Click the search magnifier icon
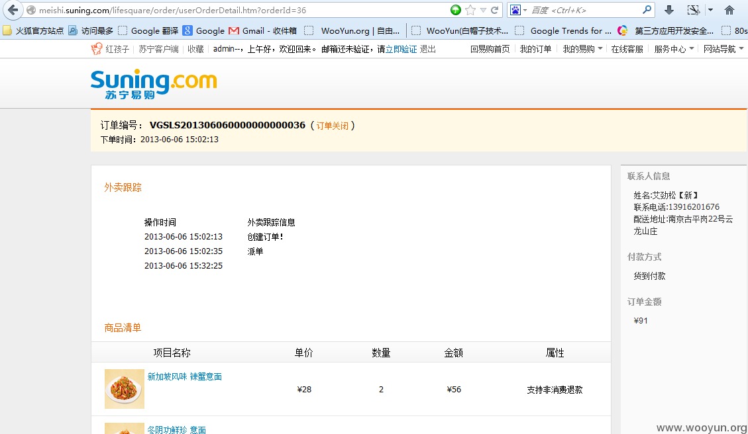748x434 pixels. (647, 9)
